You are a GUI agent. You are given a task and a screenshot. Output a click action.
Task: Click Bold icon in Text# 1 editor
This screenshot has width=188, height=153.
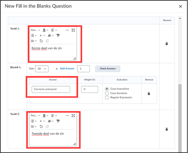pos(44,30)
